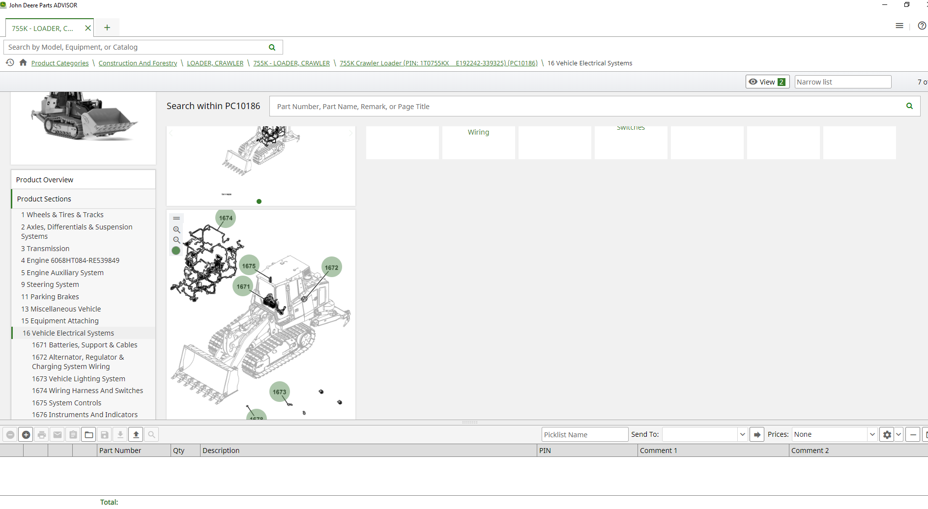Toggle the View eye button
The image size is (928, 509).
click(x=767, y=82)
